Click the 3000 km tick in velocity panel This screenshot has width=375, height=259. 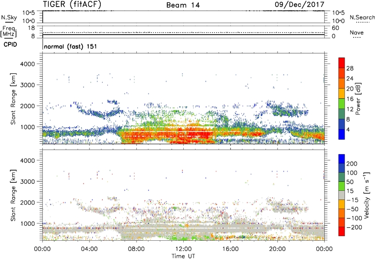[x=27, y=181]
